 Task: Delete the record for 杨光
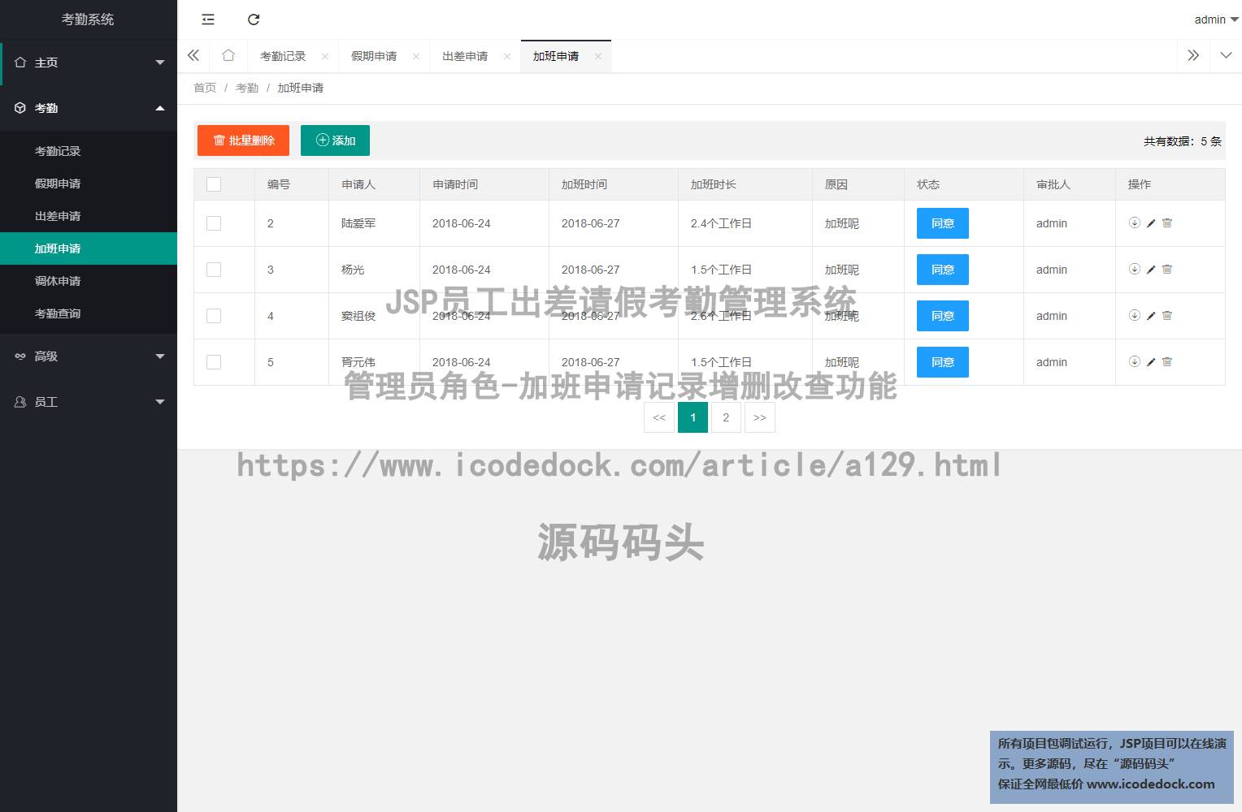(1167, 269)
